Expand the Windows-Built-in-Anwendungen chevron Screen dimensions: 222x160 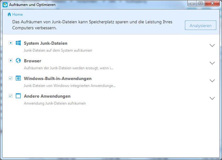click(x=212, y=81)
